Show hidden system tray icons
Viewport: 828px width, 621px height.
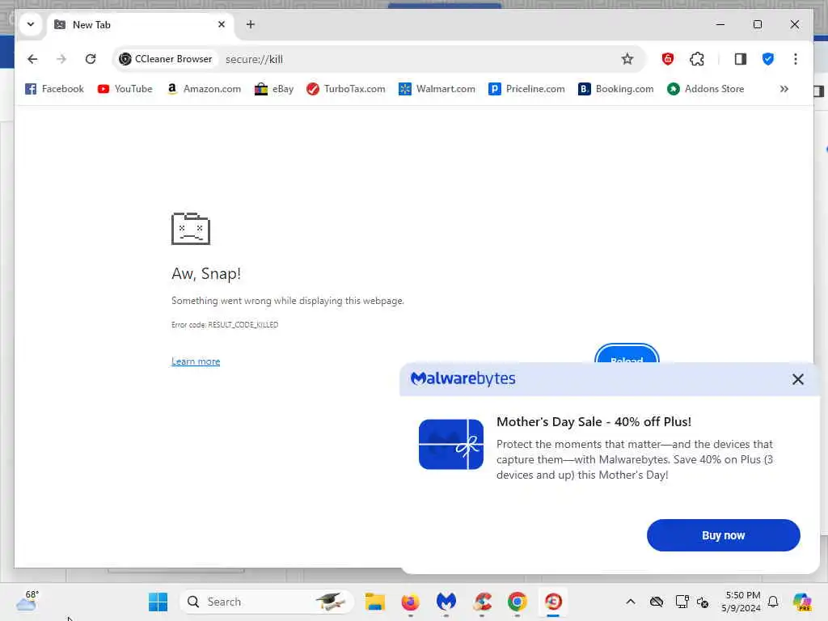tap(631, 602)
